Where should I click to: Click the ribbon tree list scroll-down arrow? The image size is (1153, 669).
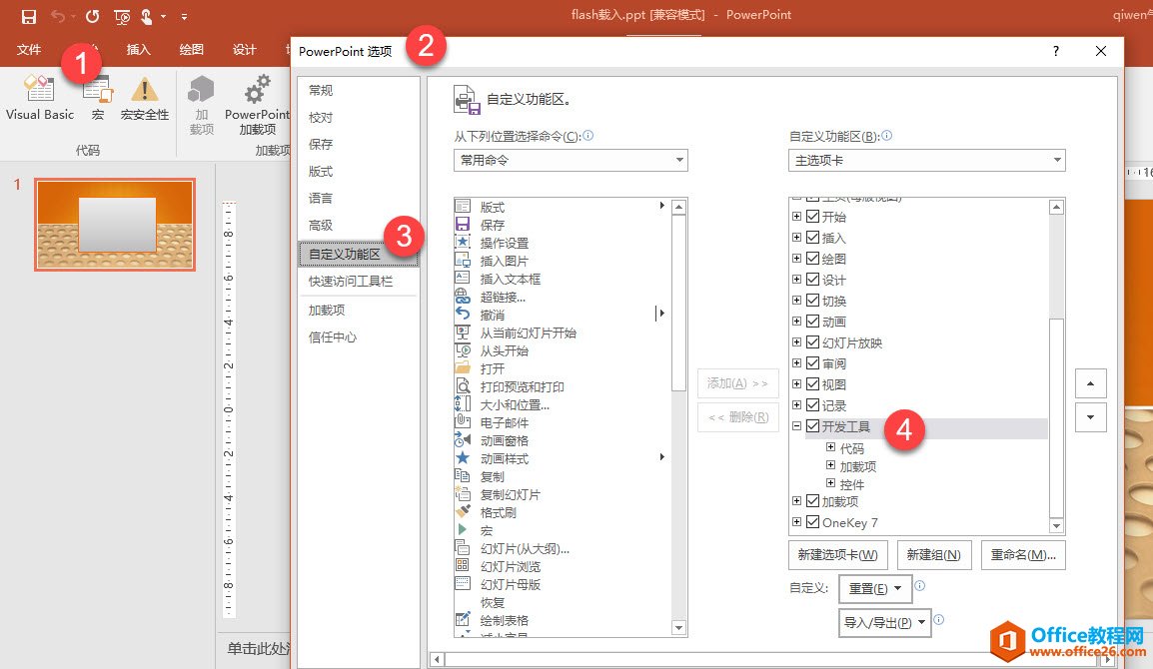point(1057,526)
